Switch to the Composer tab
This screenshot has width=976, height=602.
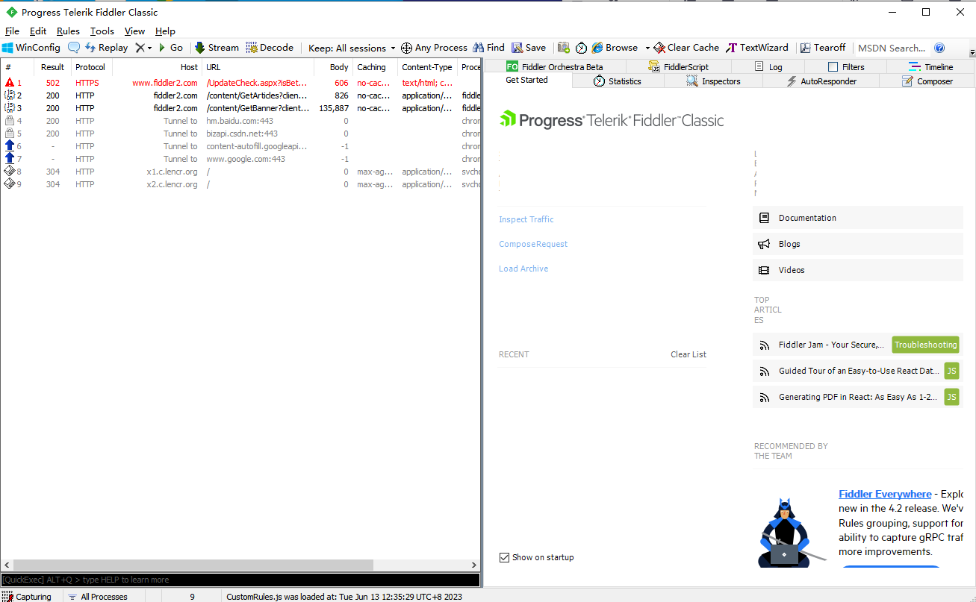[x=927, y=81]
